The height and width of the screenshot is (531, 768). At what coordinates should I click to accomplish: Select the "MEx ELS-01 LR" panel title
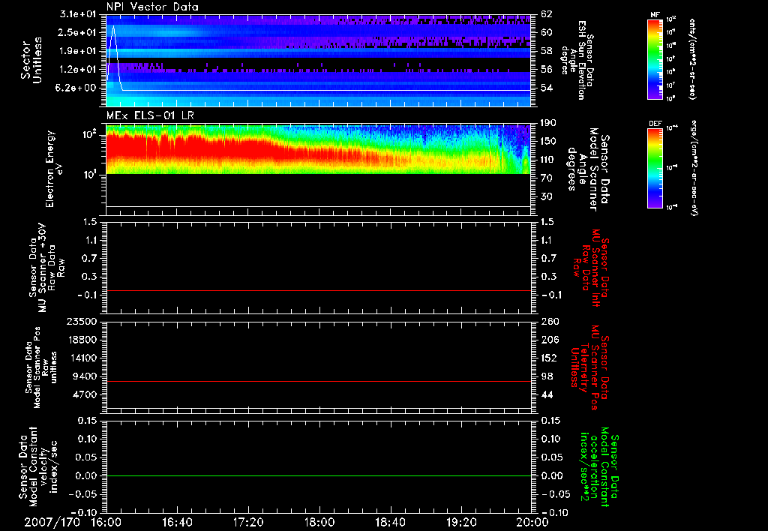pos(150,115)
